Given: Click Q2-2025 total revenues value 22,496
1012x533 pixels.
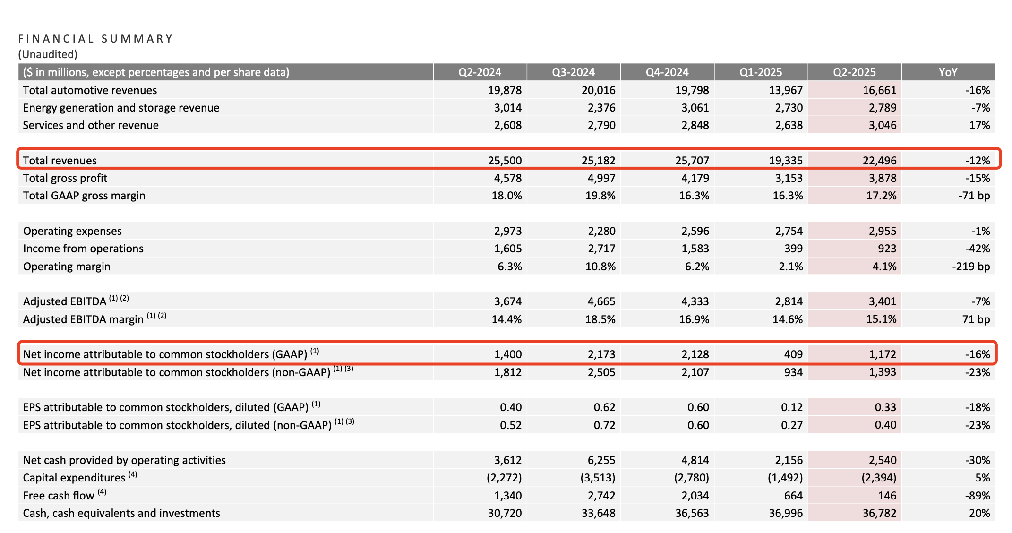Looking at the screenshot, I should point(879,161).
